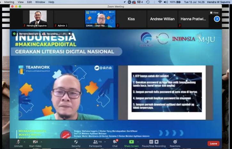Click the green Share Screen icon
Image resolution: width=232 pixels, height=149 pixels.
pos(131,142)
